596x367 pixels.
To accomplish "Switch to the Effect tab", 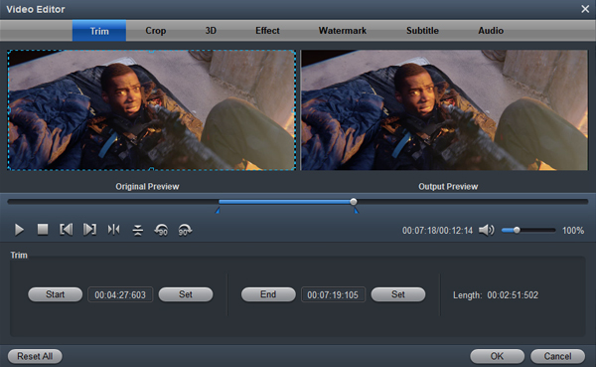I will click(267, 31).
